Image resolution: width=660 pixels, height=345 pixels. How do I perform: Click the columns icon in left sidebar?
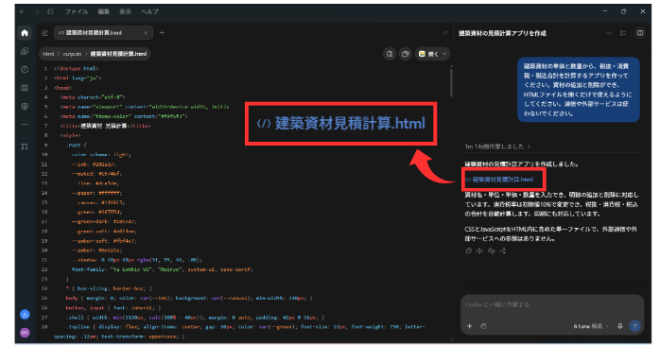(25, 88)
